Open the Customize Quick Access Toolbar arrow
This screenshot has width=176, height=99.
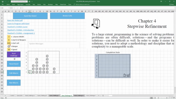32,1
